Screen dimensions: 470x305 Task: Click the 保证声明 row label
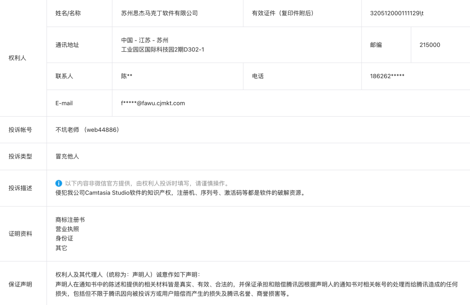[20, 284]
